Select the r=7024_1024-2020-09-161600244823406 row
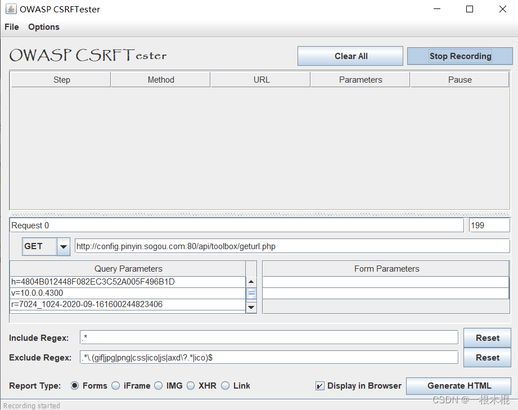 (128, 304)
